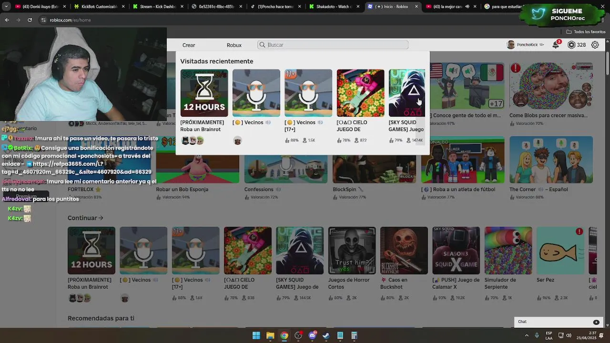Open recently visited Roba un Brainrot 12 HOURS game
Image resolution: width=610 pixels, height=343 pixels.
pyautogui.click(x=204, y=93)
